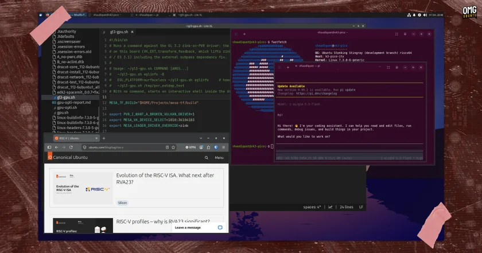Search the Canonical Ubuntu site with magnifier icon
482x253 pixels.
click(207, 158)
